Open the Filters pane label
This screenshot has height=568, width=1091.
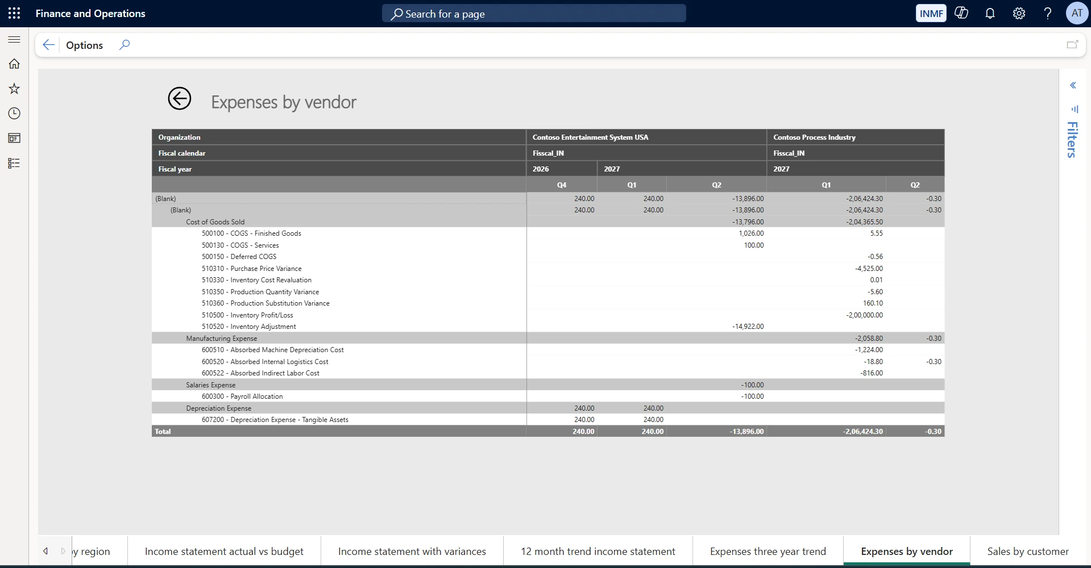pyautogui.click(x=1072, y=140)
